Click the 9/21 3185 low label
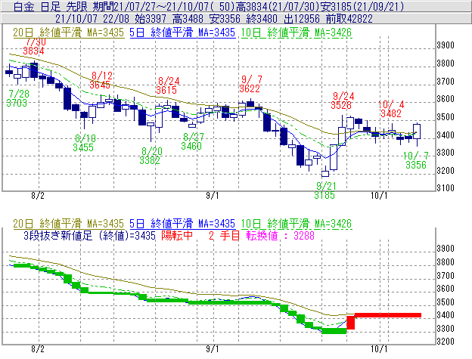The height and width of the screenshot is (359, 472). [x=324, y=190]
